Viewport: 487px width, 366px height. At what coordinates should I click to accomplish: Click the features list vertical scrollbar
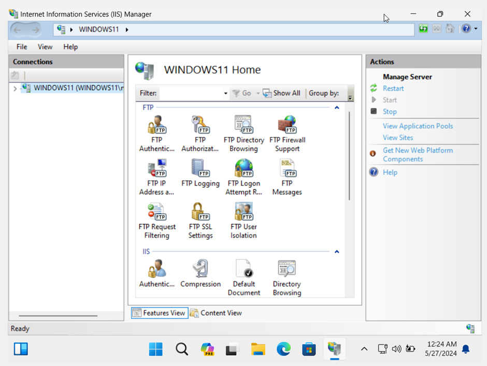(349, 155)
